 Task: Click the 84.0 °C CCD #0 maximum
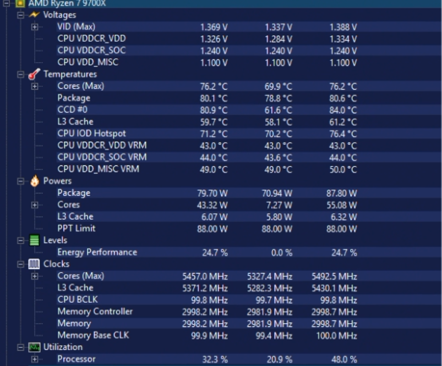[x=343, y=110]
